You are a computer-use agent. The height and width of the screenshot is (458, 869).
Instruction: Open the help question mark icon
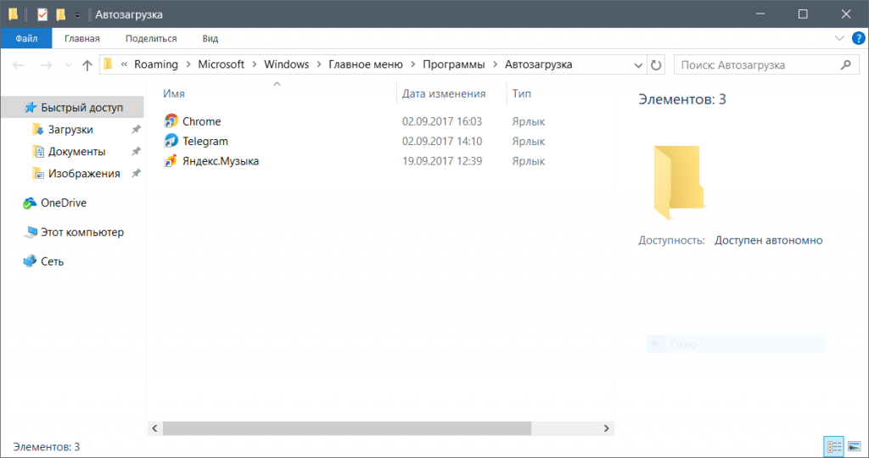[x=859, y=38]
